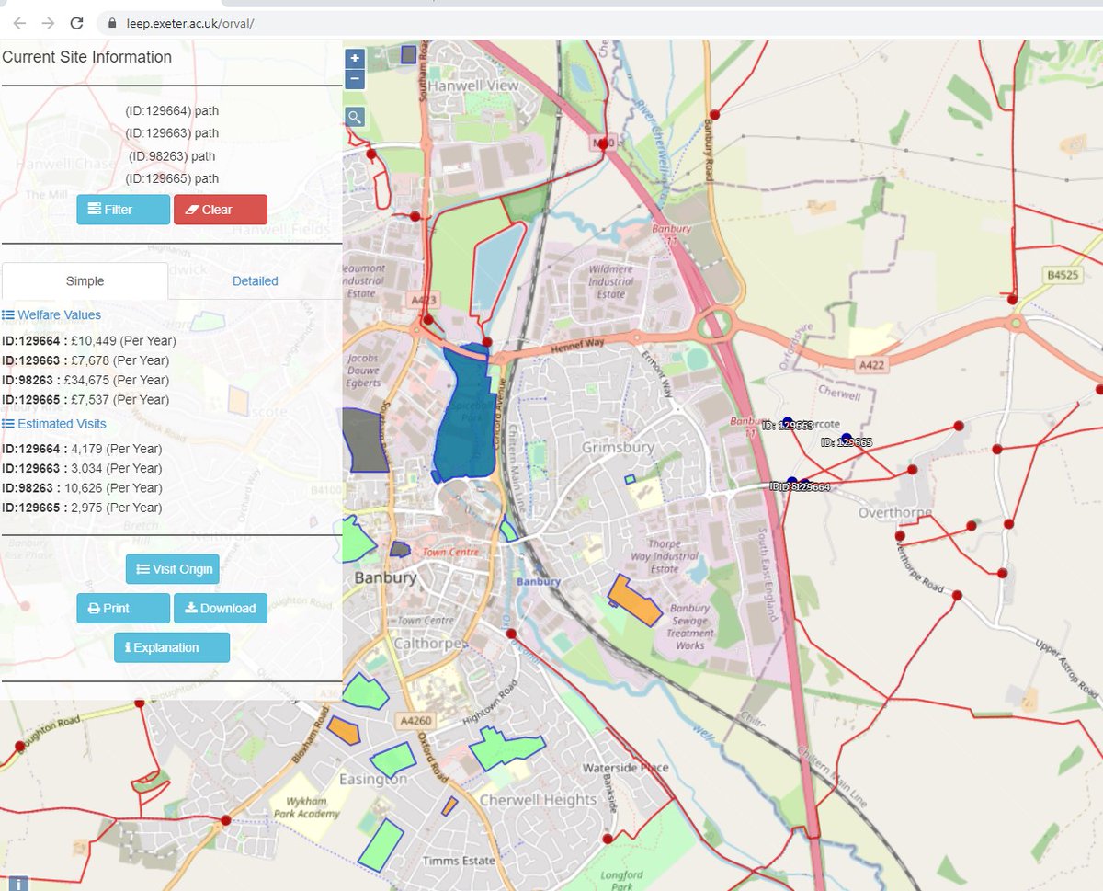Image resolution: width=1103 pixels, height=891 pixels.
Task: Select the (ID:129664) path entry
Action: point(172,110)
